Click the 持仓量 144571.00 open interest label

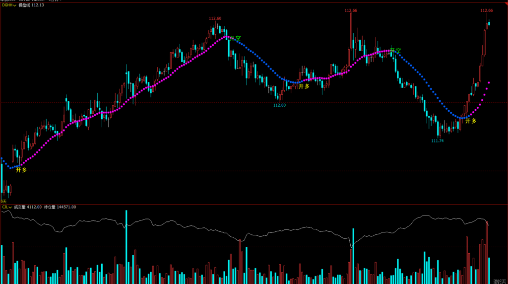pyautogui.click(x=60, y=207)
